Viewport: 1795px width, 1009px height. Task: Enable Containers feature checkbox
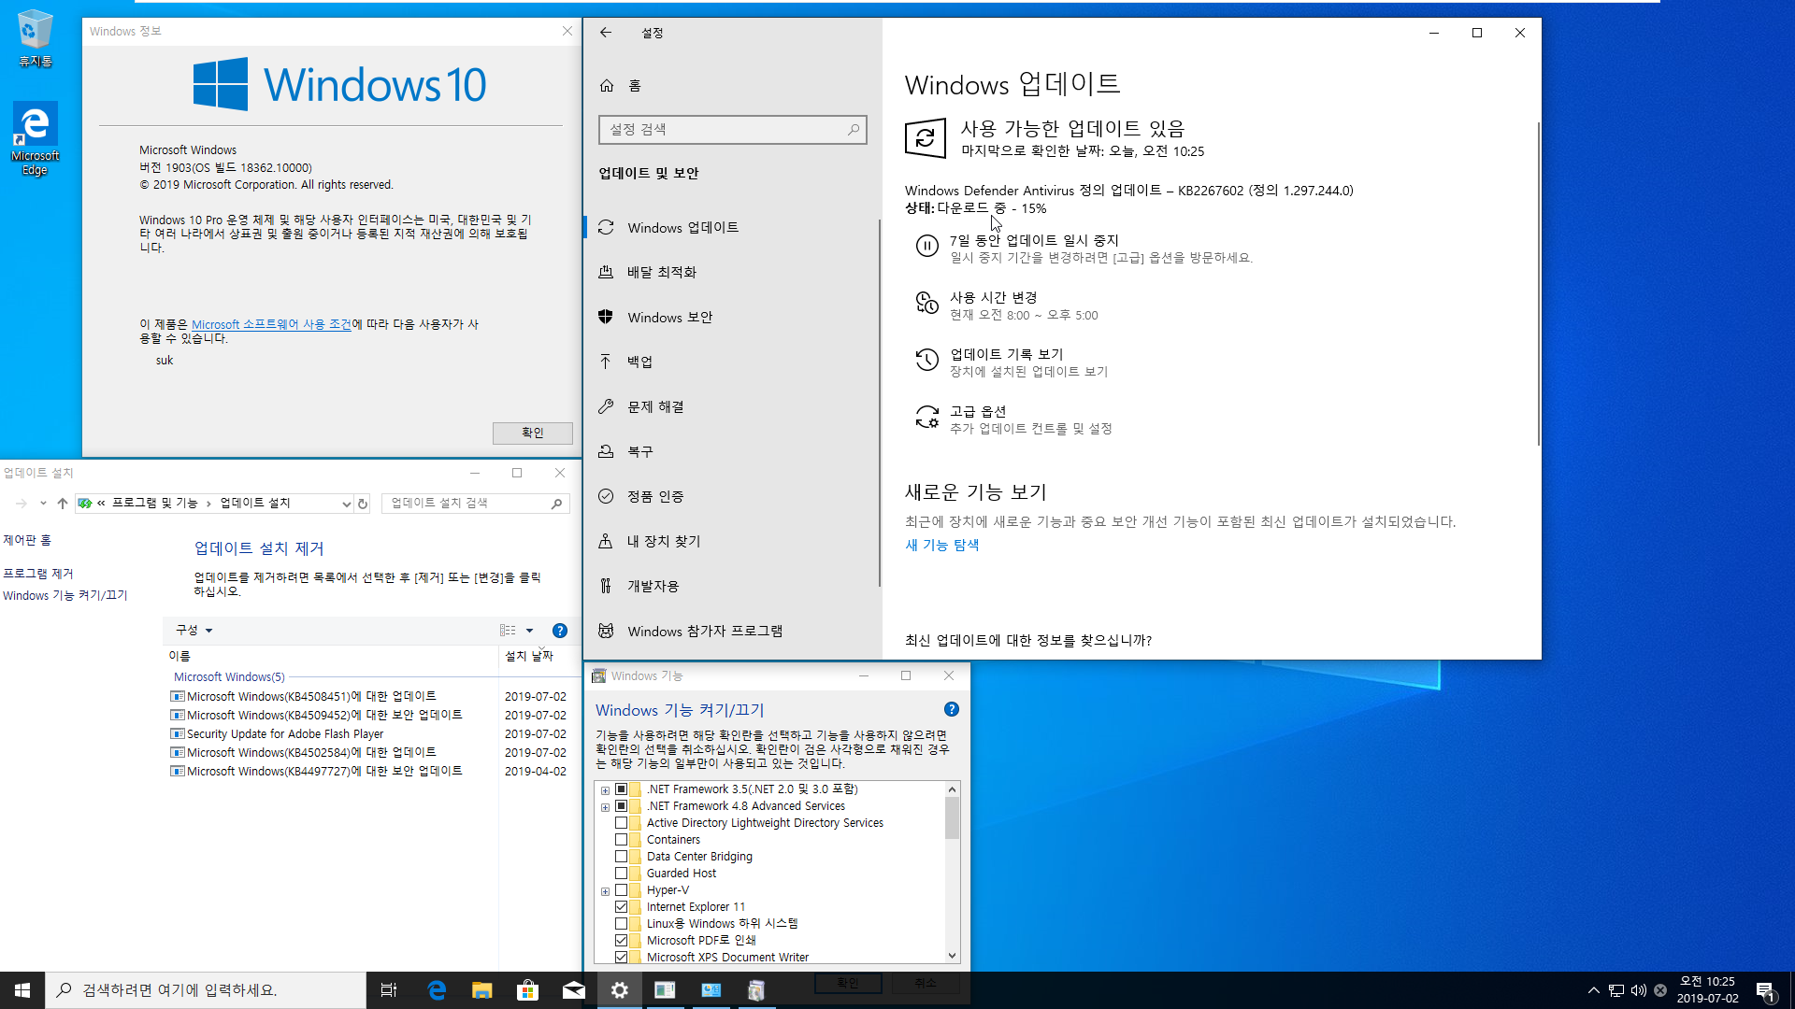click(621, 840)
